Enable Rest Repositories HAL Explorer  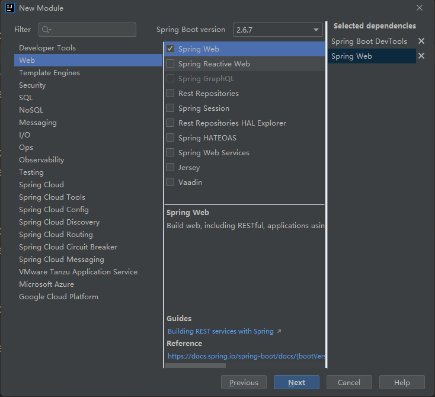tap(170, 123)
